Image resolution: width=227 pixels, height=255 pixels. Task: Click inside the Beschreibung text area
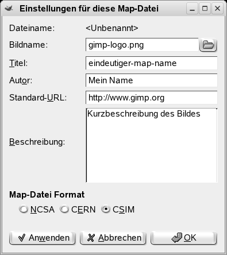(x=152, y=145)
